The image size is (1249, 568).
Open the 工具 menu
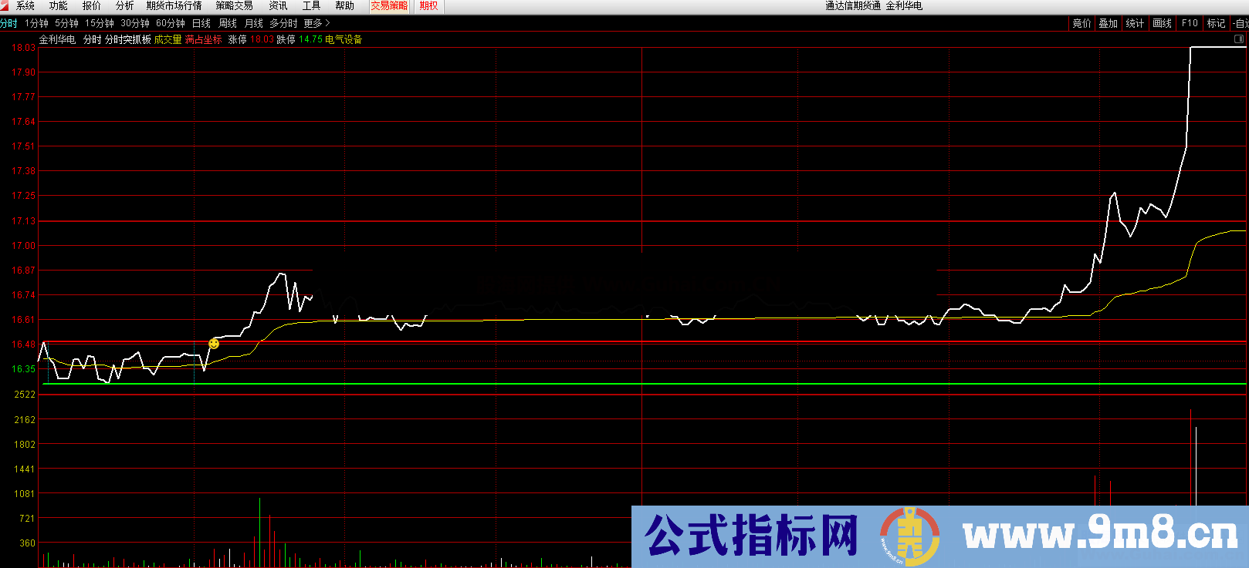click(x=311, y=6)
